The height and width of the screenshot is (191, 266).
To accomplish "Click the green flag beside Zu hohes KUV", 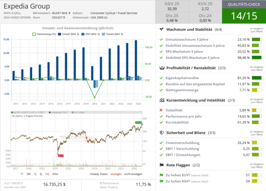I will click(x=161, y=175).
